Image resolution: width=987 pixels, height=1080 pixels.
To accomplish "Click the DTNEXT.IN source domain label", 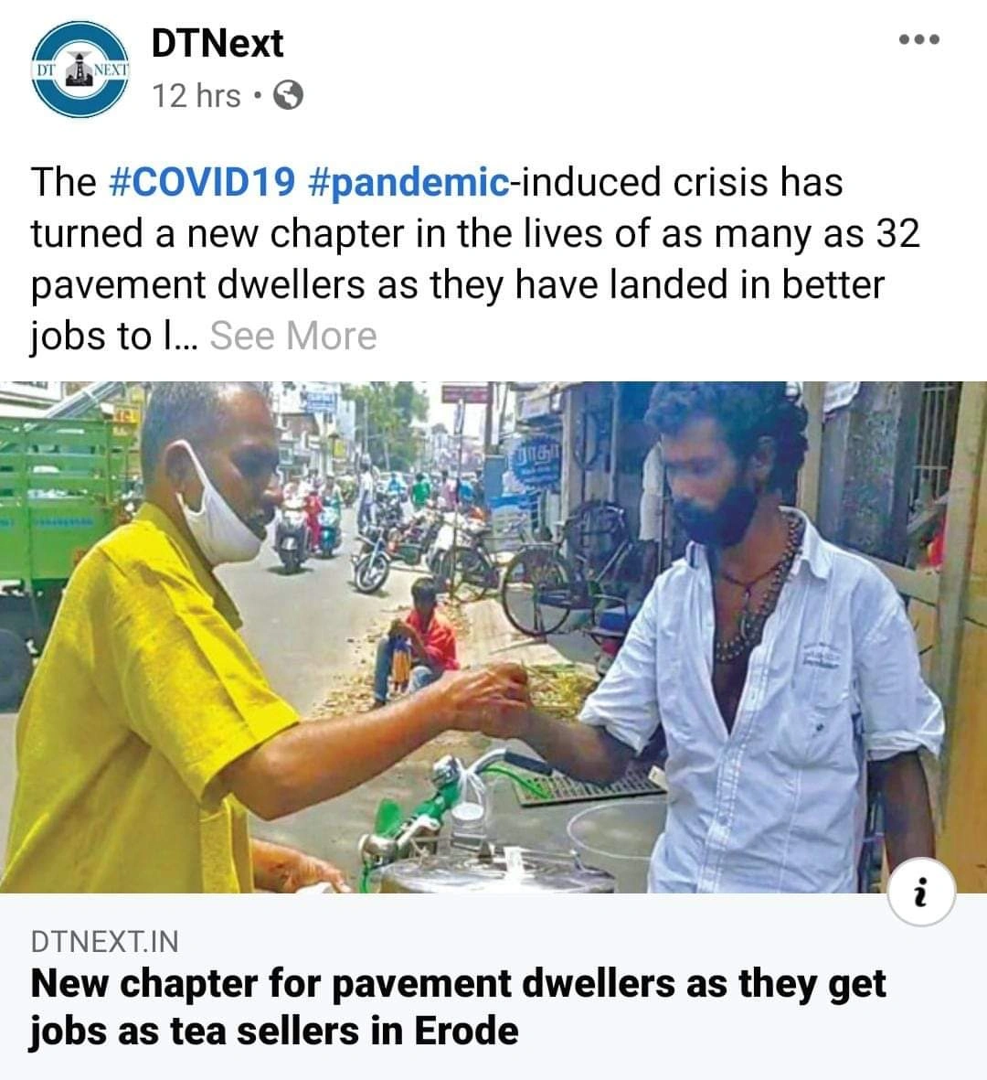I will coord(104,942).
